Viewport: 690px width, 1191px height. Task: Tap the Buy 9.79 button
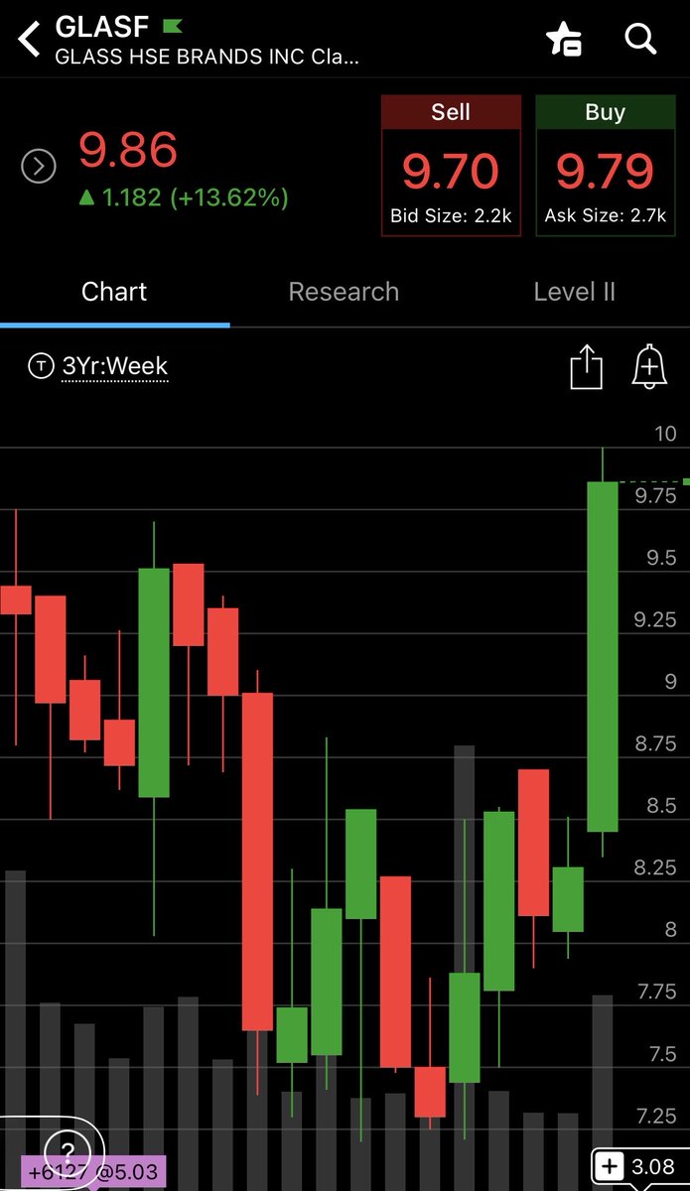pyautogui.click(x=605, y=166)
